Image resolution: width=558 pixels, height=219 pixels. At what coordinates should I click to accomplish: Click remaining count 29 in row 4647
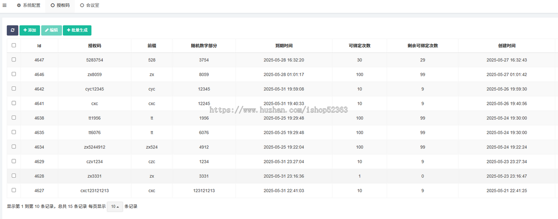tap(423, 60)
